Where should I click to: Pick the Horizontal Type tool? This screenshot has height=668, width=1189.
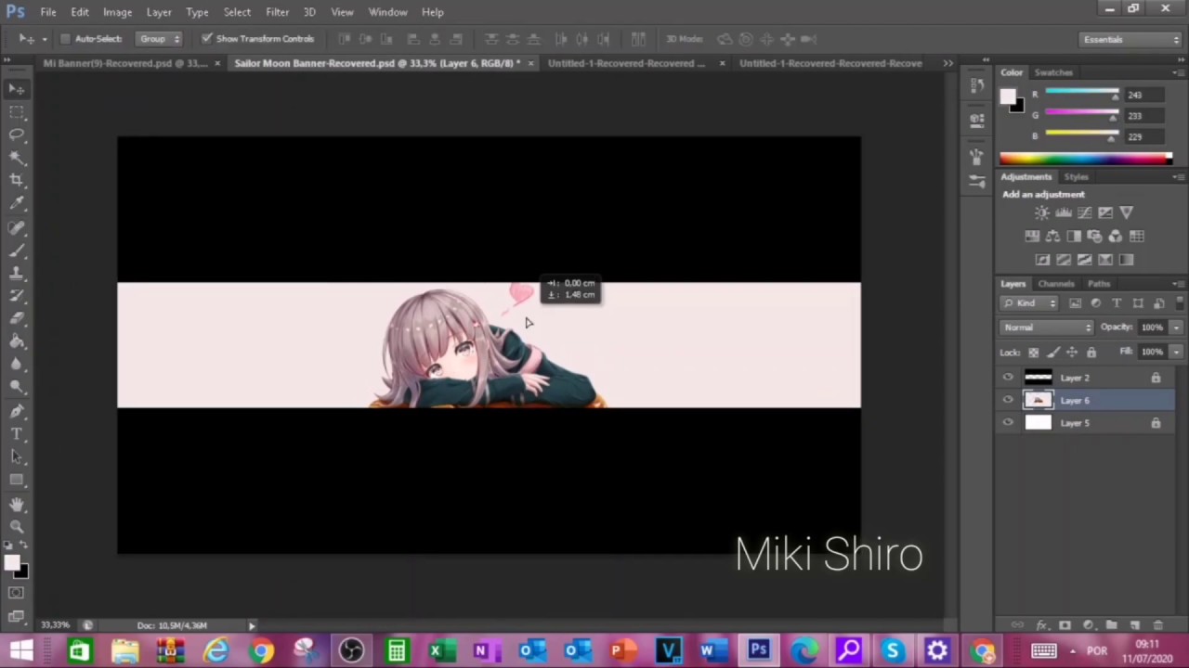[x=17, y=433]
